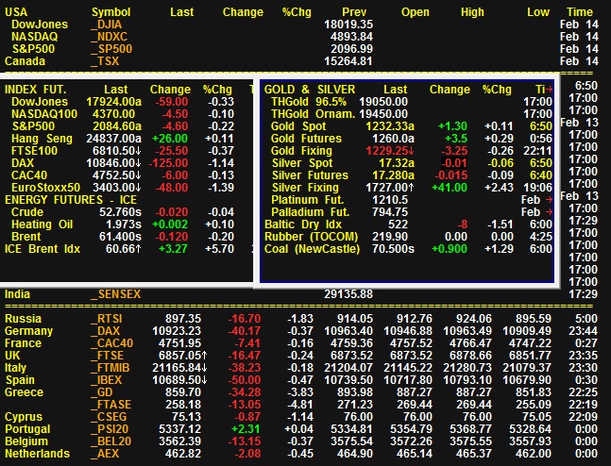
Task: Click the Open column header
Action: point(415,12)
